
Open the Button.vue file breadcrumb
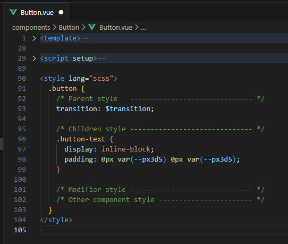116,28
